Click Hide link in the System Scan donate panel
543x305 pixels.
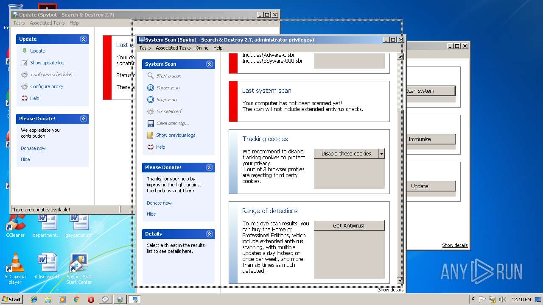click(151, 214)
